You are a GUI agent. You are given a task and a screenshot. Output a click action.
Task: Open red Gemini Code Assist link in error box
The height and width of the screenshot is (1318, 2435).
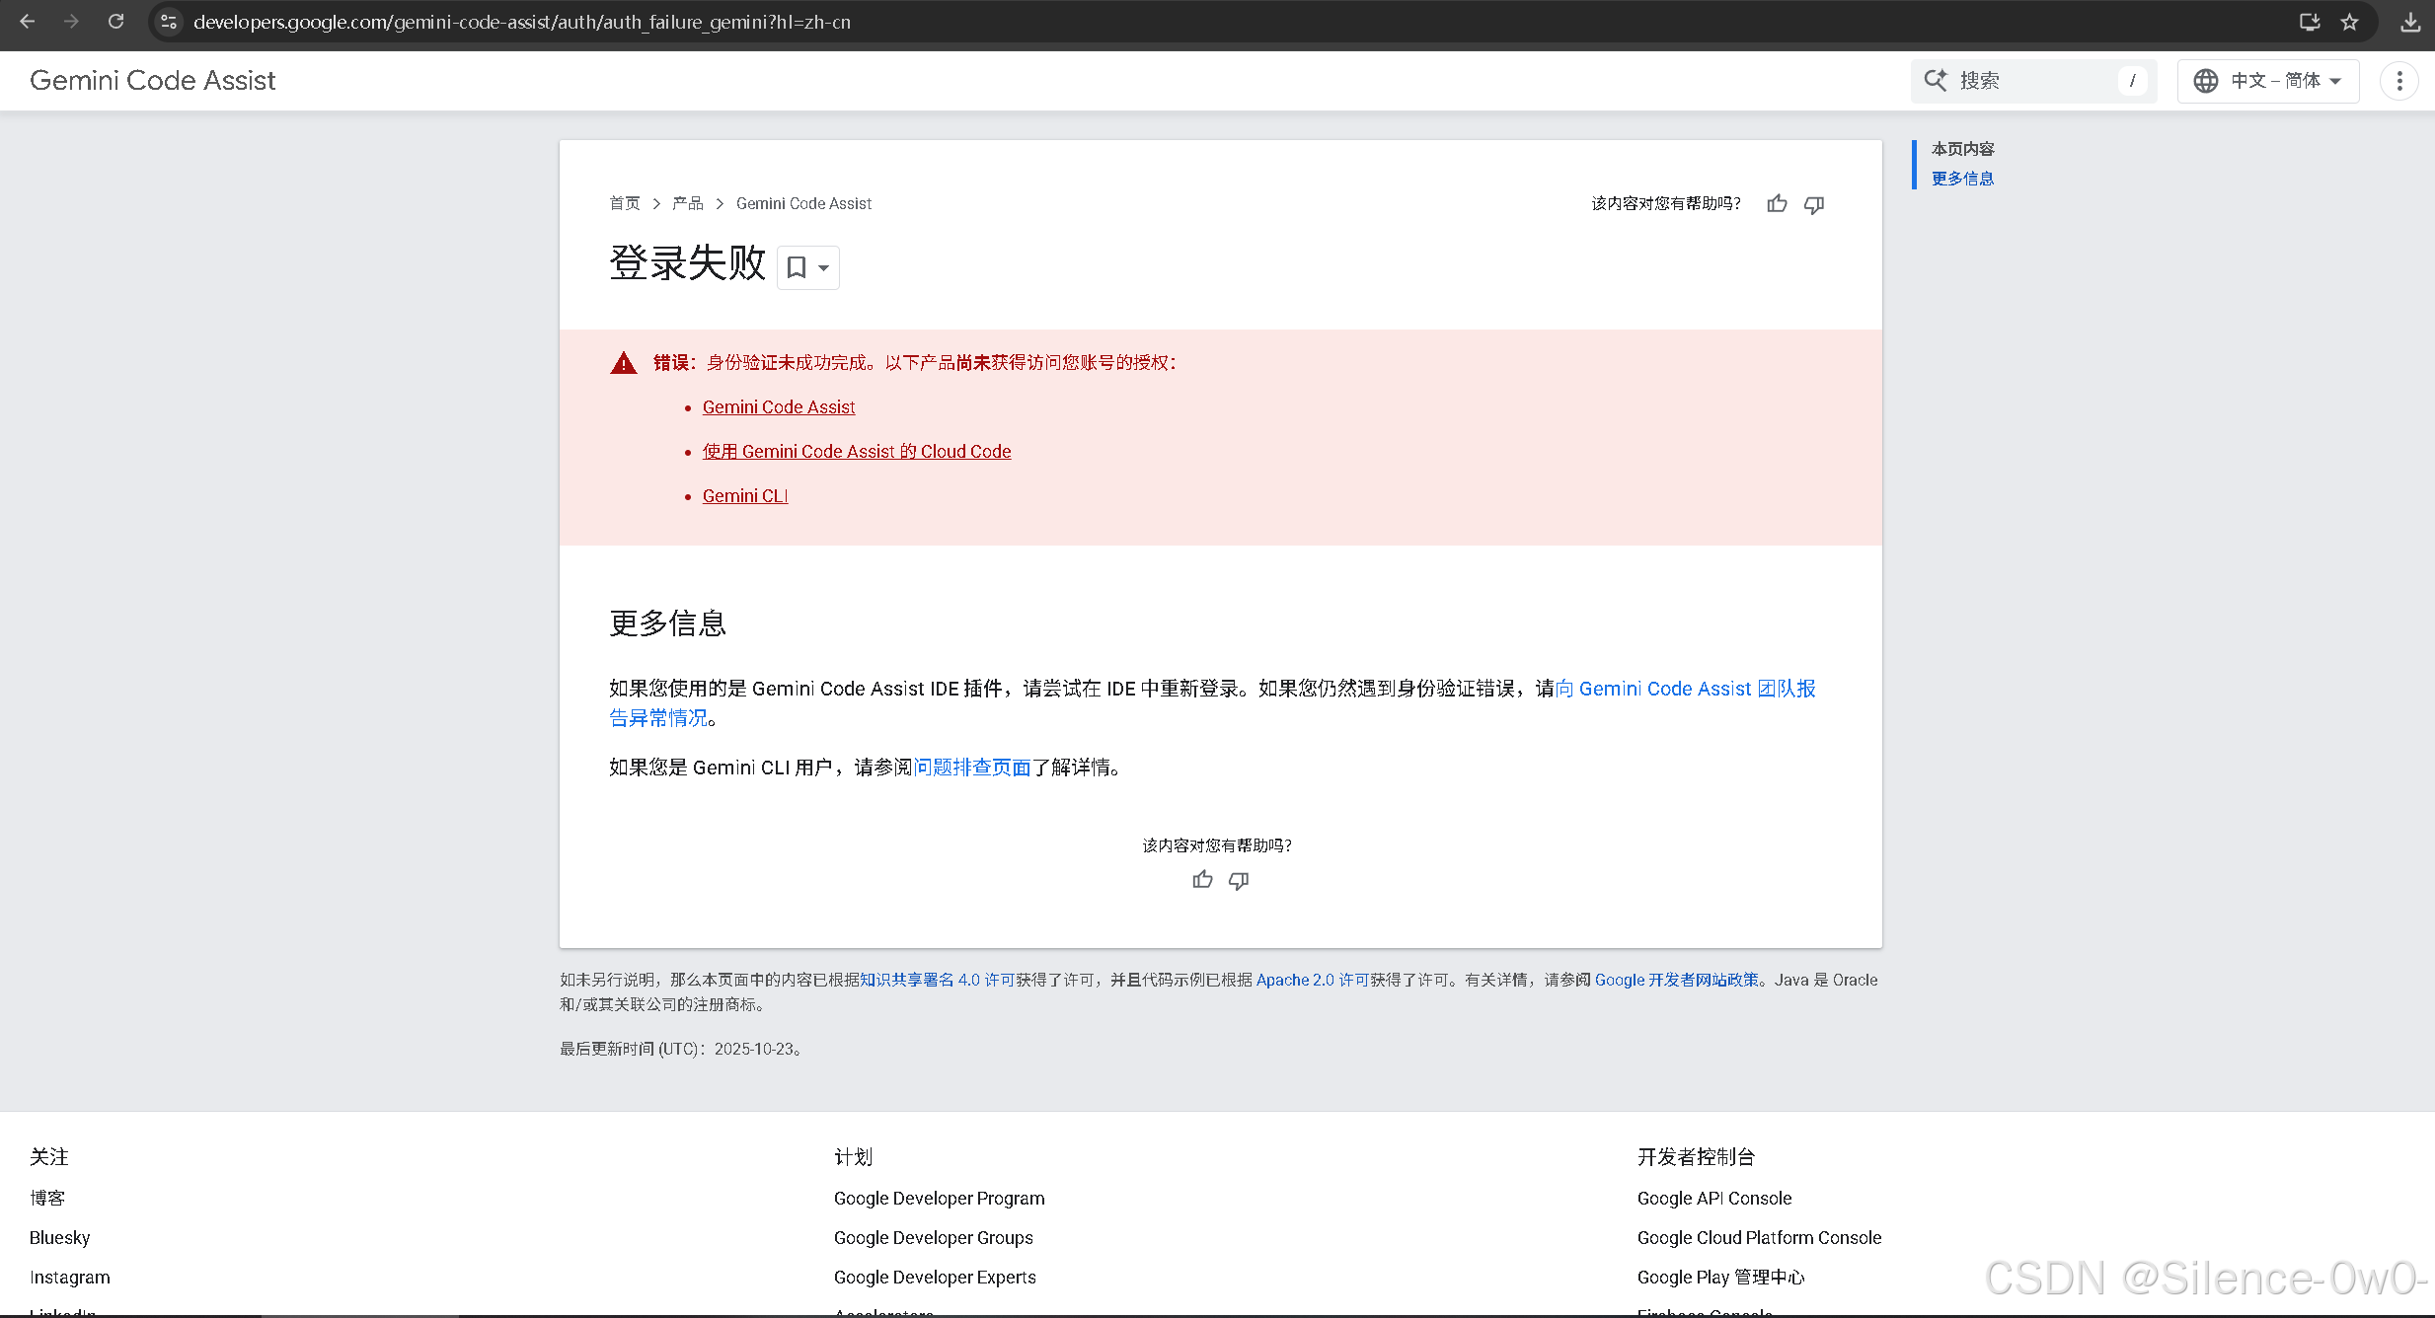click(x=779, y=406)
